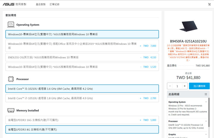Select Windows10 專業版 with Office 2019 option
Image resolution: width=214 pixels, height=138 pixels.
tap(82, 46)
